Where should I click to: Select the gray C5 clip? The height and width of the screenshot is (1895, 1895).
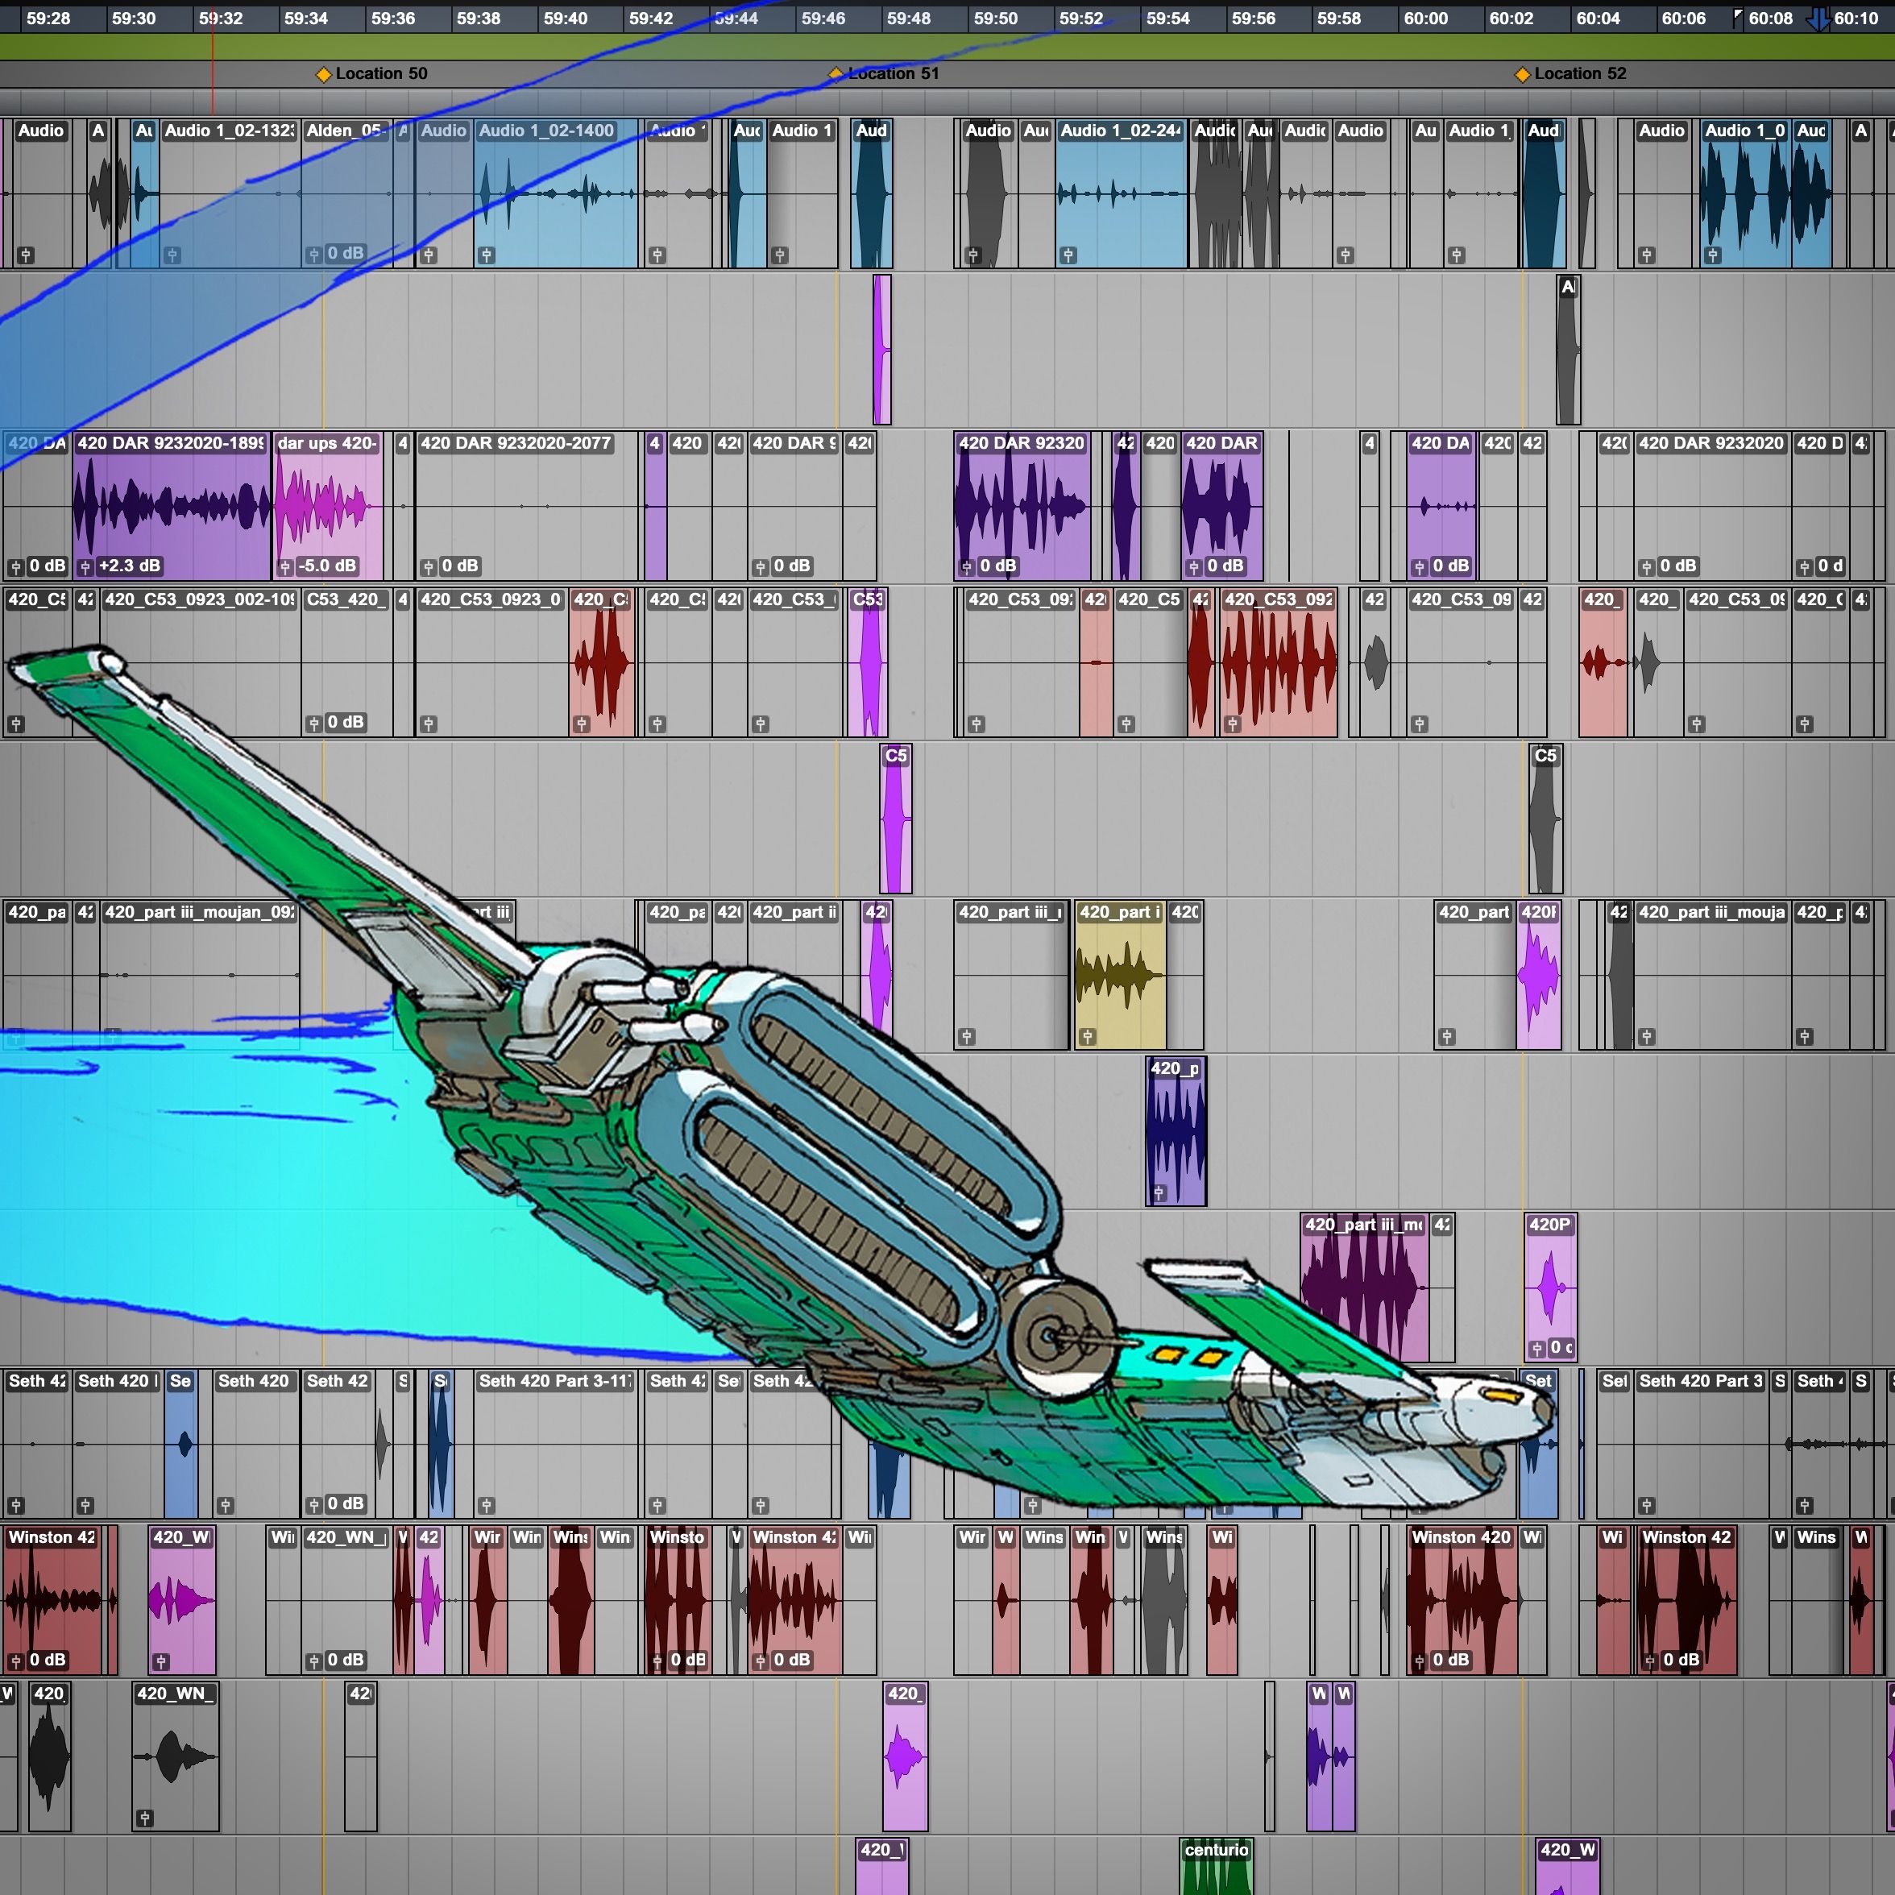point(1545,819)
